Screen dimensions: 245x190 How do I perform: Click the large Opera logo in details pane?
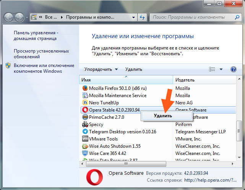point(94,177)
